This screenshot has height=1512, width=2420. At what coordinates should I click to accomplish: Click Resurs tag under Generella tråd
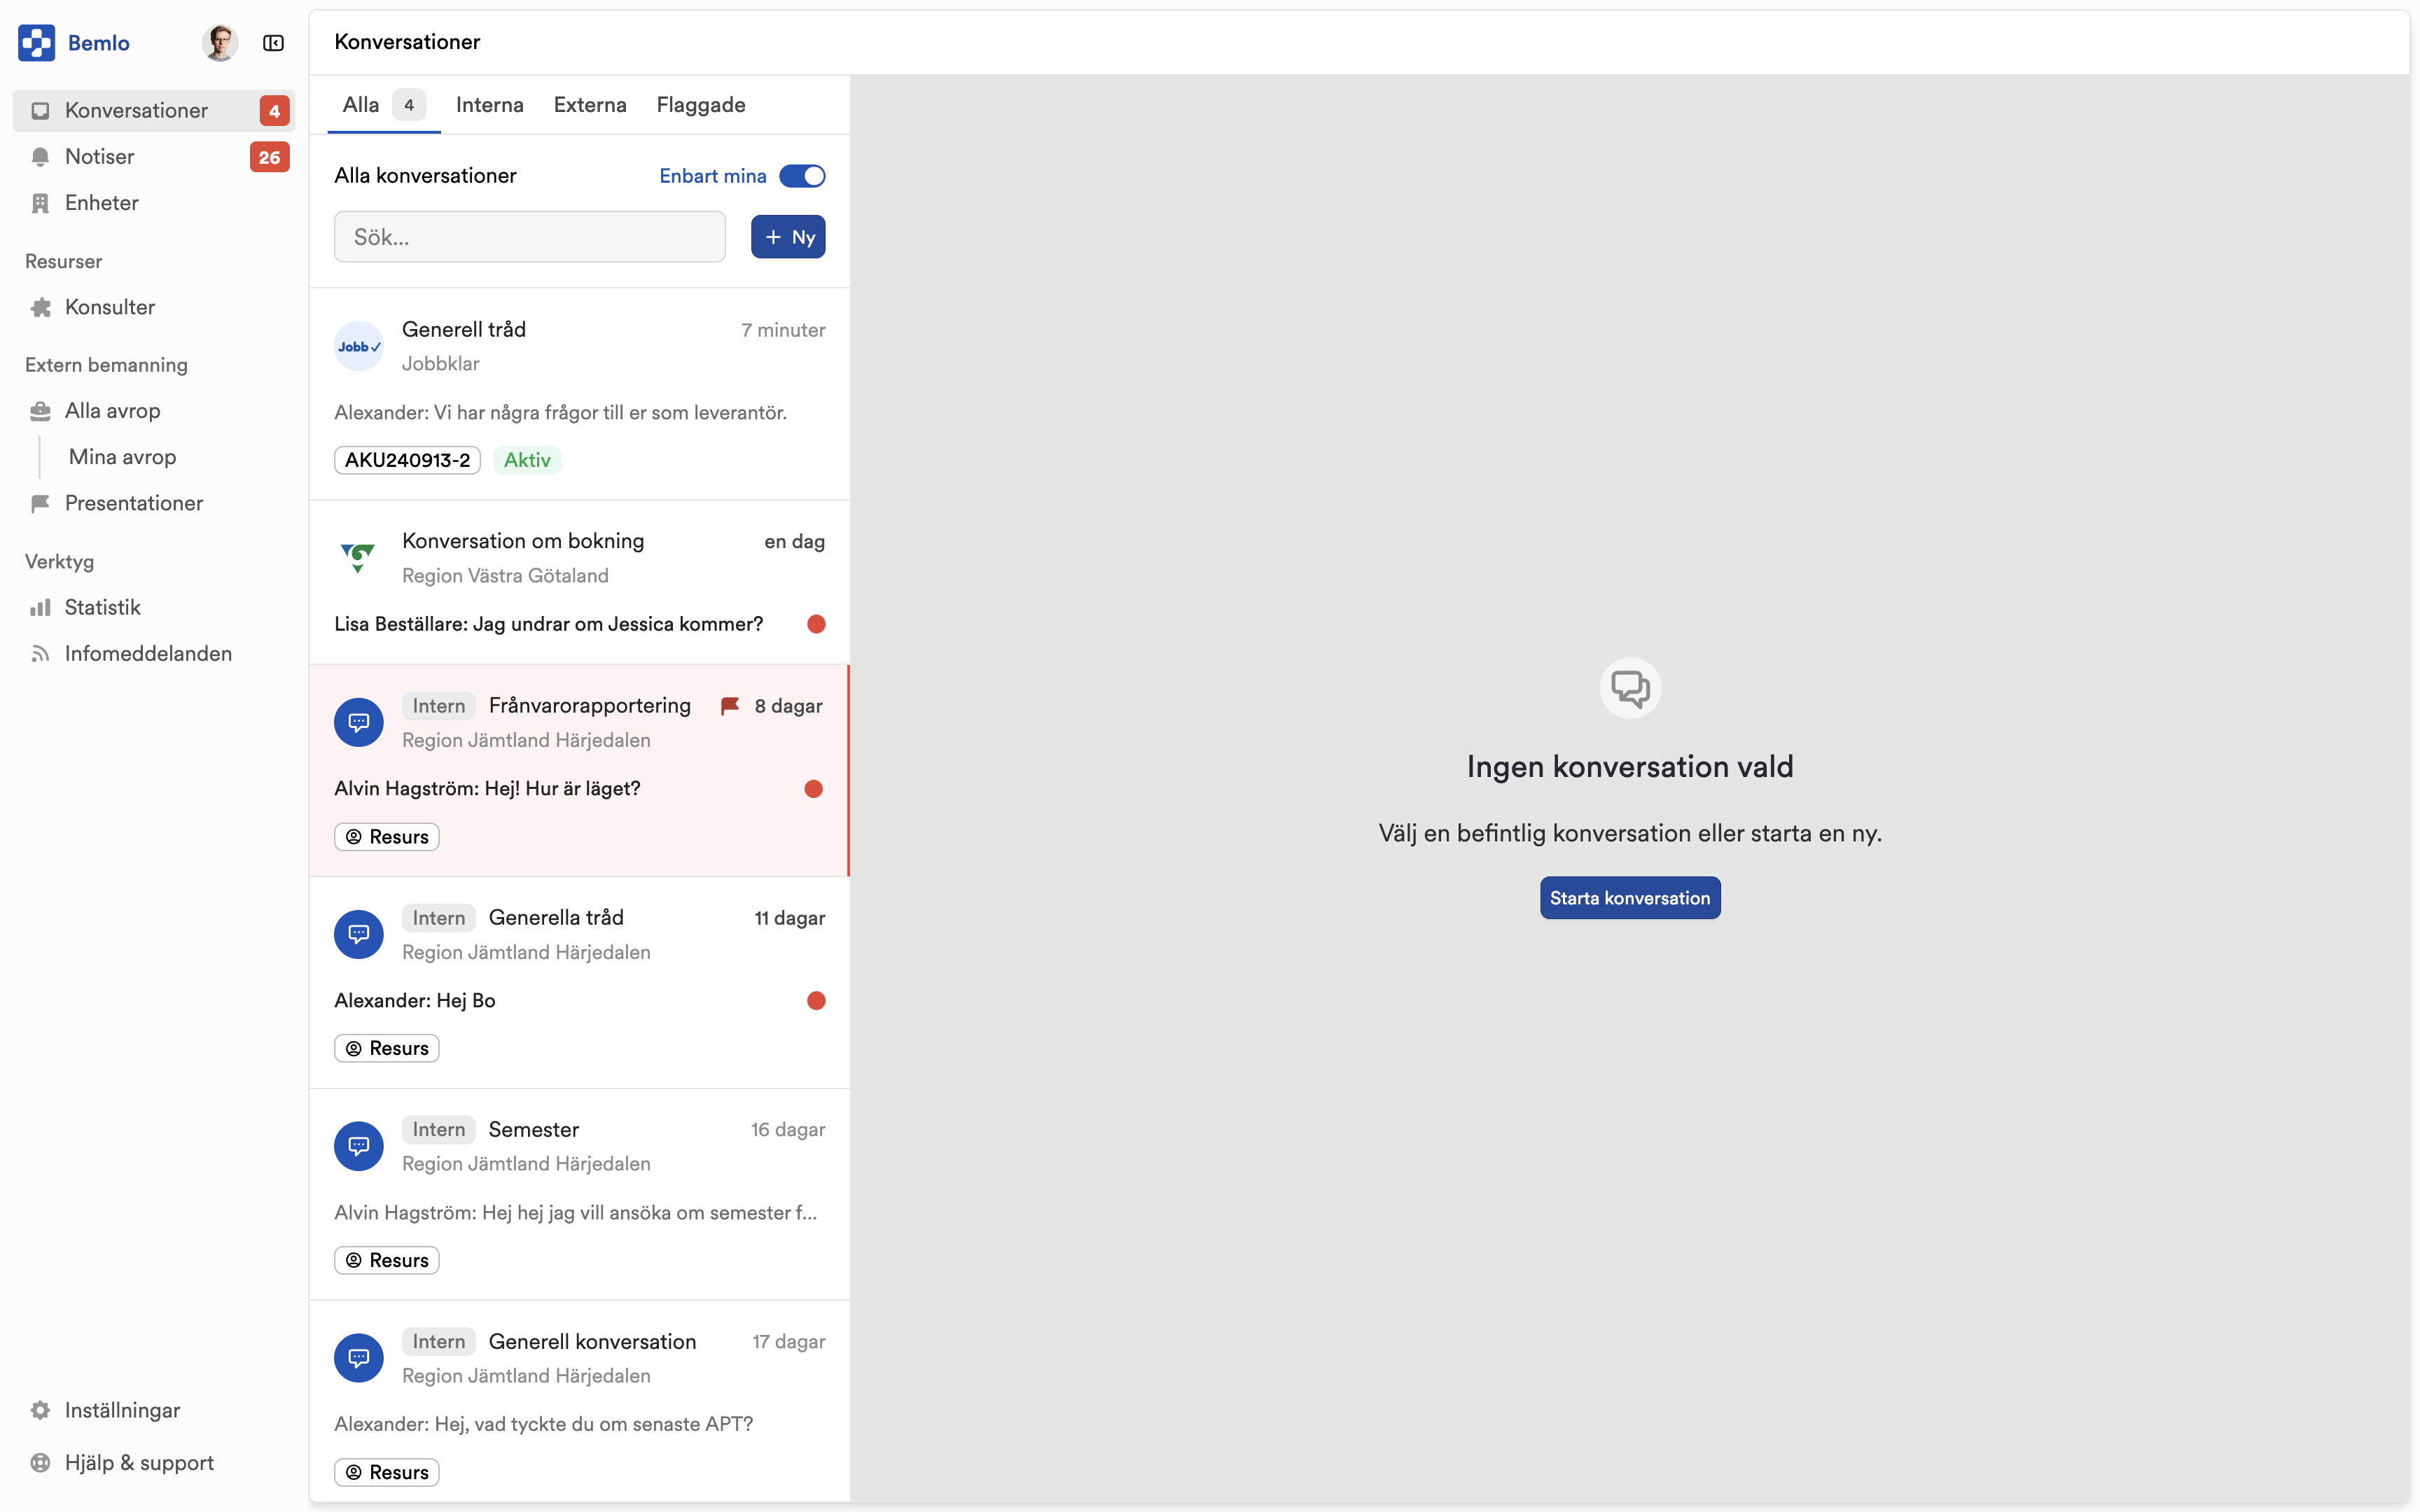tap(387, 1048)
